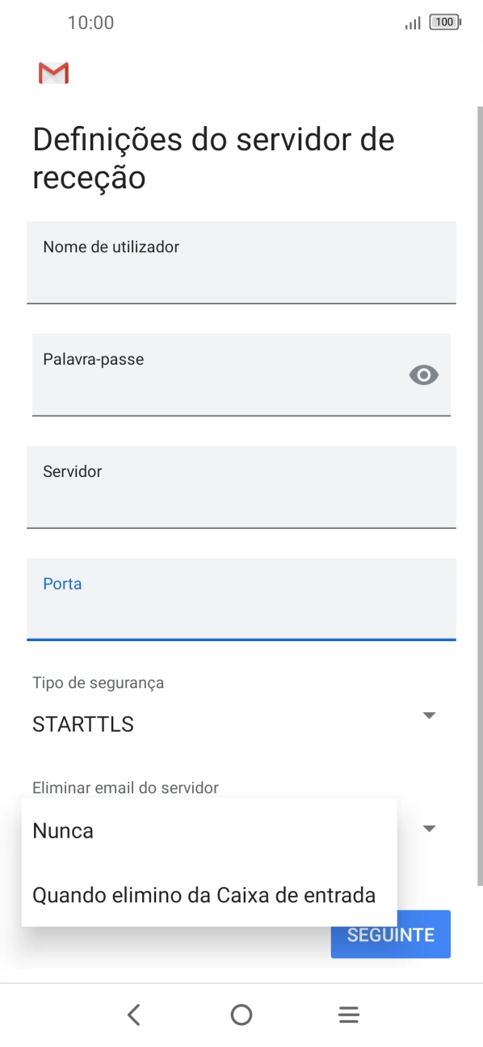The image size is (483, 1047).
Task: Open recent apps with the menu icon
Action: pos(348,1014)
